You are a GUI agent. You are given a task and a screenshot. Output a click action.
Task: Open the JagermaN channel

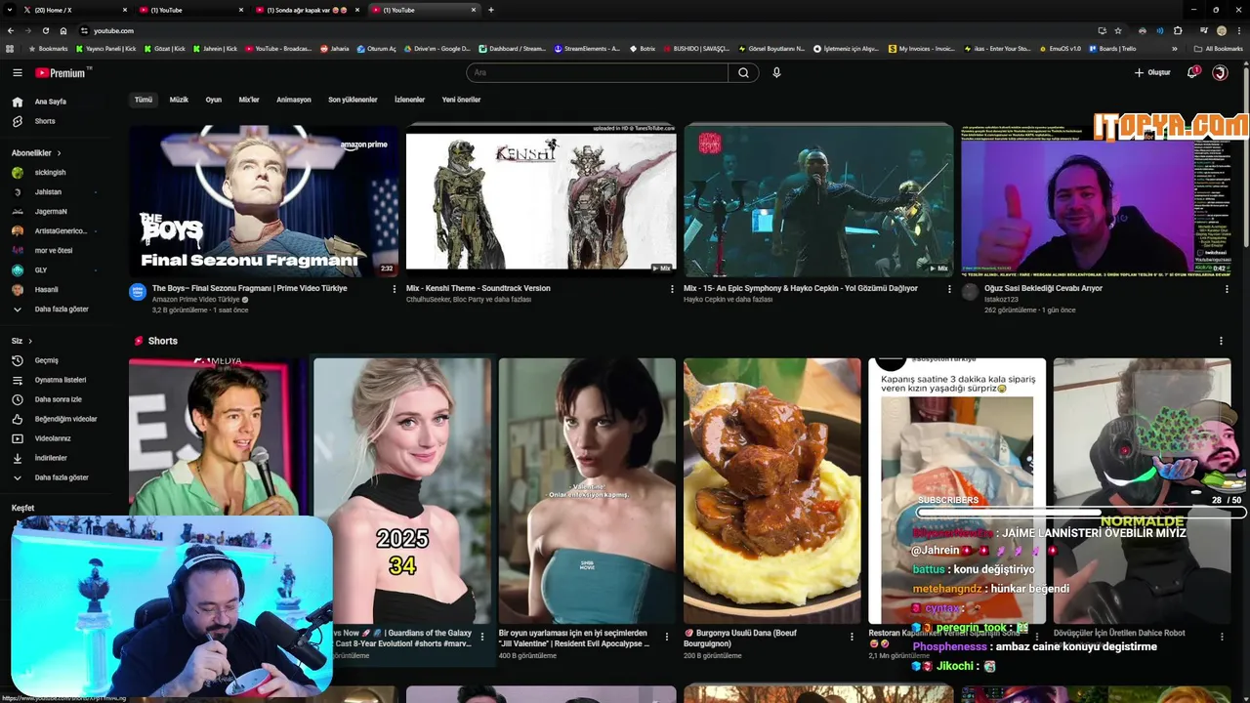click(x=51, y=212)
